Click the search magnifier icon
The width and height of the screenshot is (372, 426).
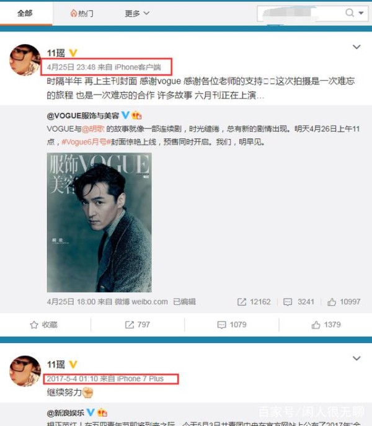(350, 12)
